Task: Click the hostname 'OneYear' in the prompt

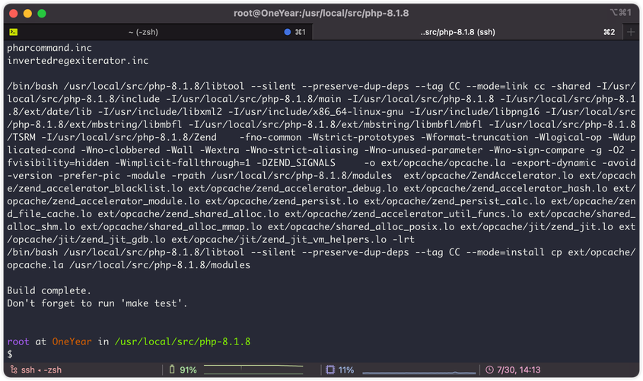Action: (x=72, y=341)
